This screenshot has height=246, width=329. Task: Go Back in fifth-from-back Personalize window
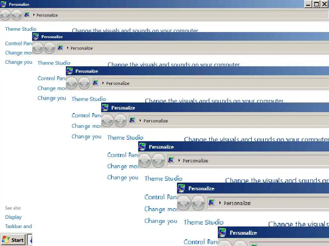pos(145,160)
